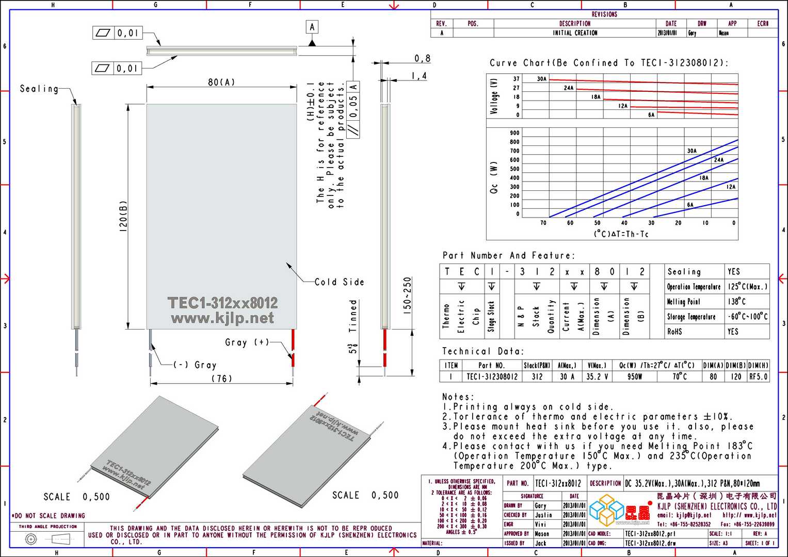Click the 125°C(Max.) operation temperature value

pos(747,286)
